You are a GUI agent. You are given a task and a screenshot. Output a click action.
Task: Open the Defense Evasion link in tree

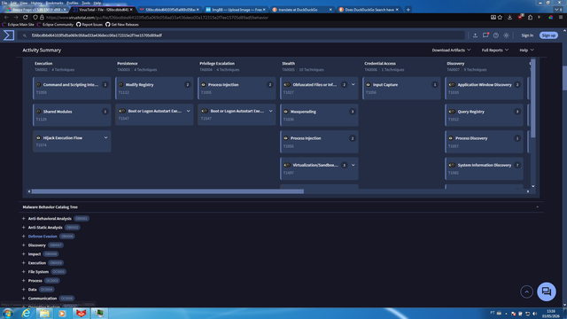point(43,237)
